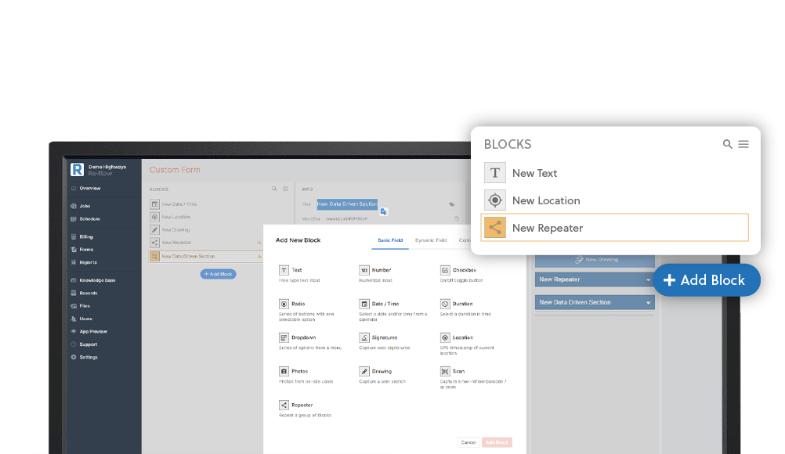The height and width of the screenshot is (454, 785).
Task: Choose the Dropdown block type
Action: pos(303,337)
